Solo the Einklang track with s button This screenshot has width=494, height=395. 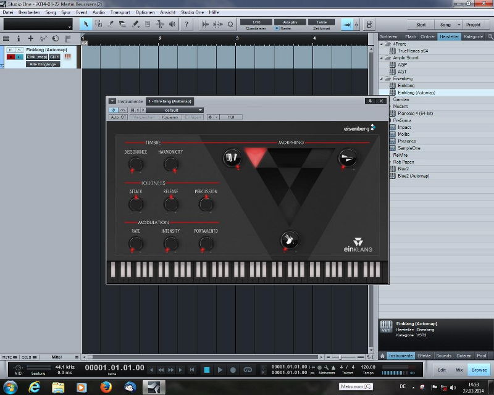tap(19, 50)
